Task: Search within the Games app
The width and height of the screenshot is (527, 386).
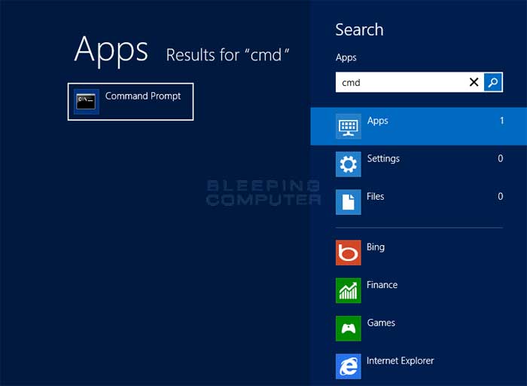Action: (x=381, y=323)
